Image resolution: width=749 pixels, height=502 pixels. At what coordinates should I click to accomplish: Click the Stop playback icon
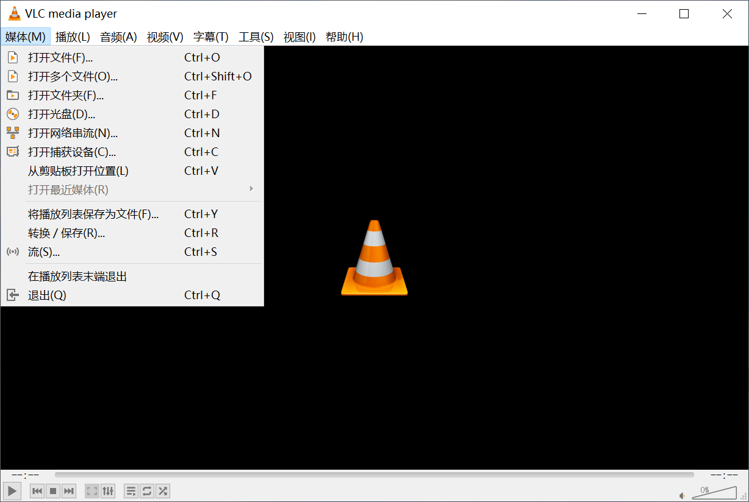52,491
